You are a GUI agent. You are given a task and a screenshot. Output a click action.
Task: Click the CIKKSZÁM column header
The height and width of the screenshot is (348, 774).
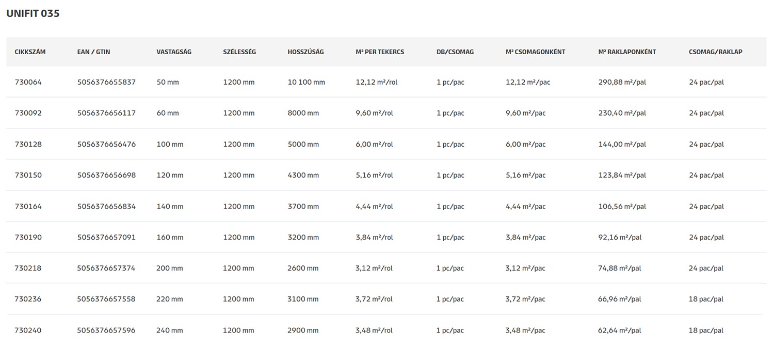(30, 52)
